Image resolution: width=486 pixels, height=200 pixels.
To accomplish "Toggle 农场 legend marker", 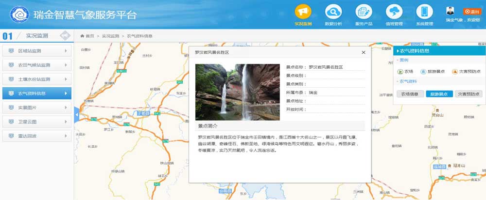I will [400, 71].
